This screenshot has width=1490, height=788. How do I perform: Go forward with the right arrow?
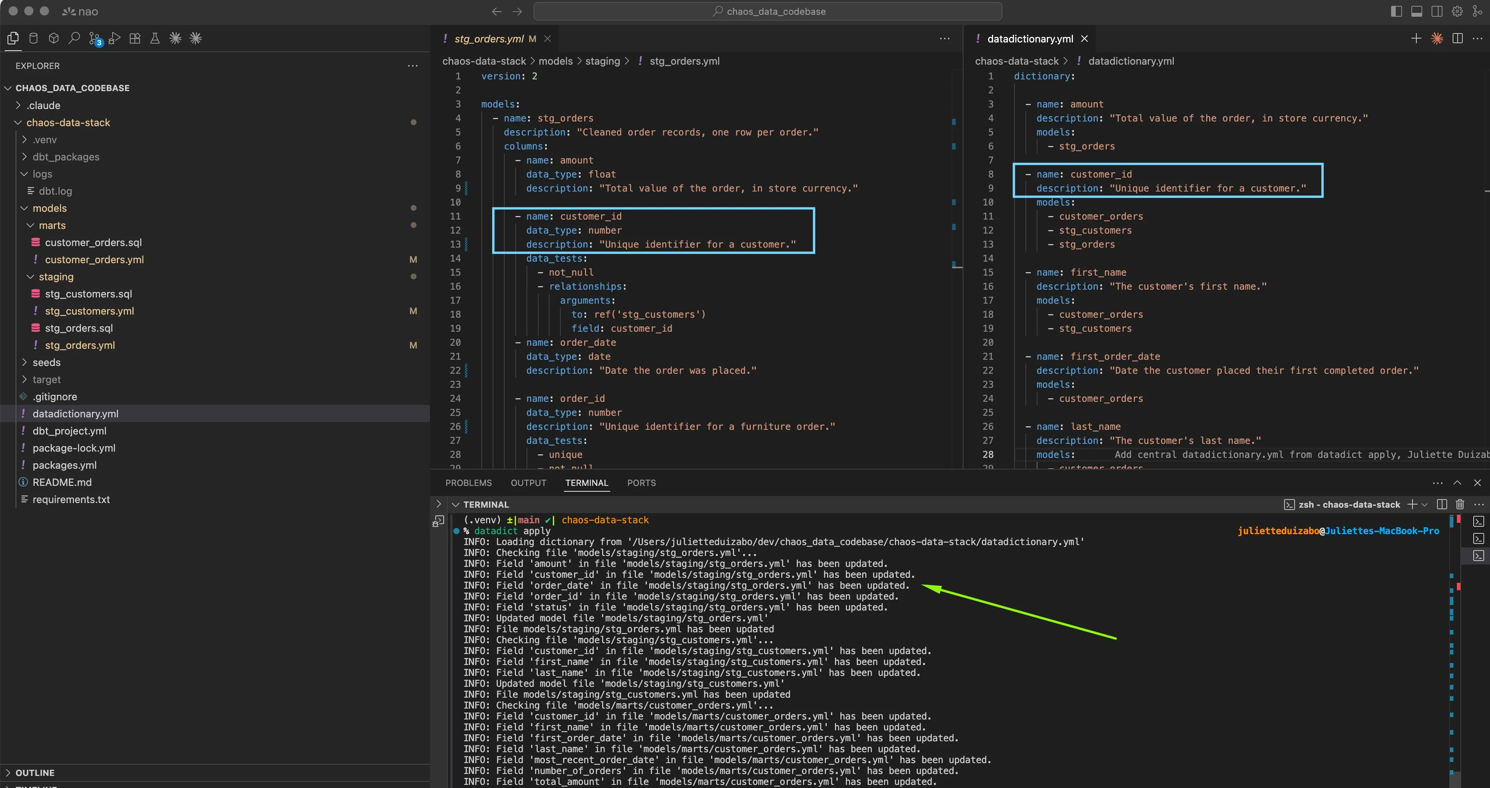517,11
